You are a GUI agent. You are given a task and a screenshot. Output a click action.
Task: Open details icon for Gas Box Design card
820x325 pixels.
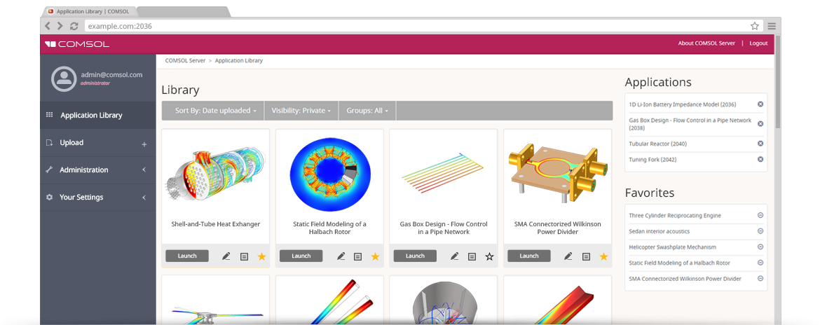click(x=472, y=256)
